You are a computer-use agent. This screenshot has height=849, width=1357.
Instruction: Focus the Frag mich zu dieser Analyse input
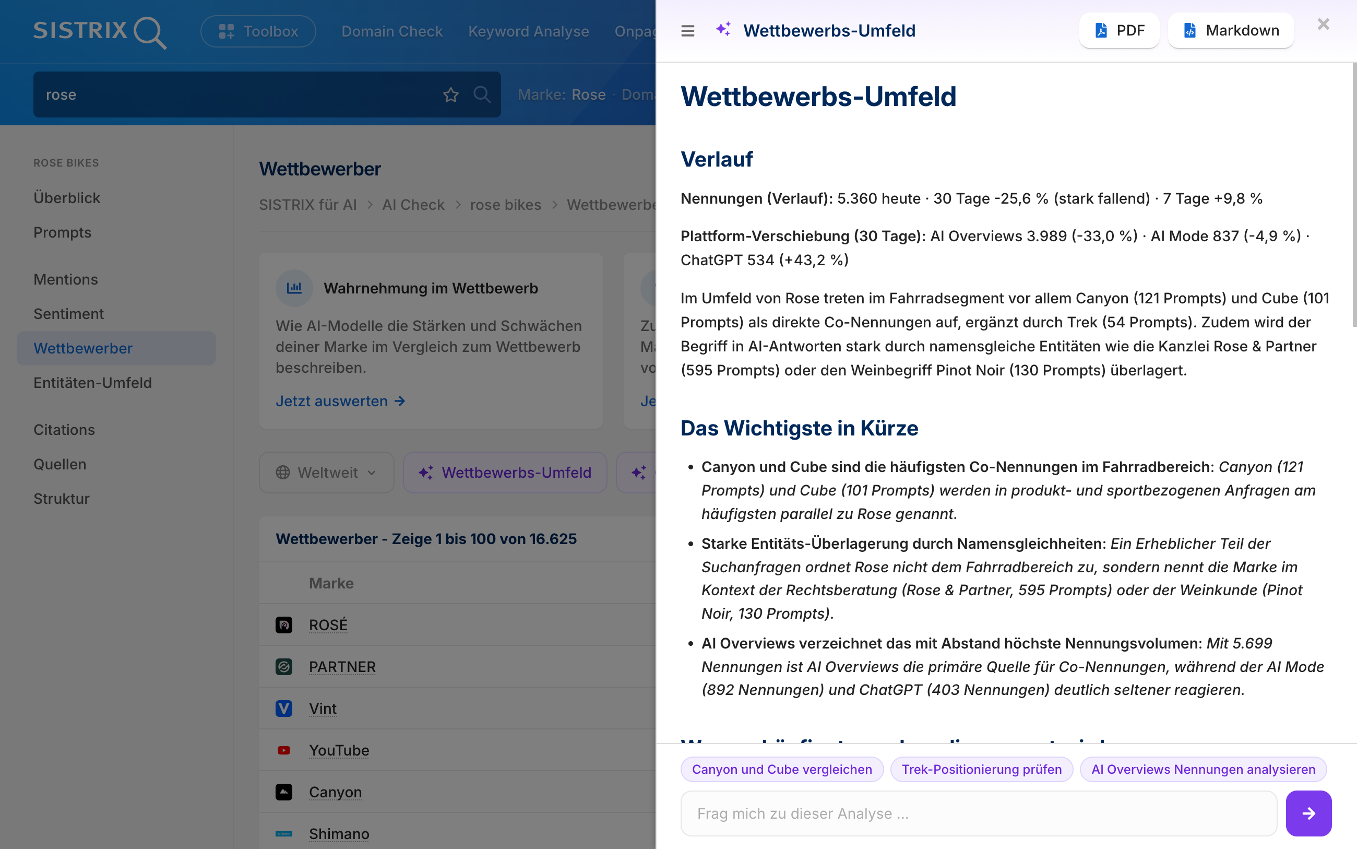[979, 813]
